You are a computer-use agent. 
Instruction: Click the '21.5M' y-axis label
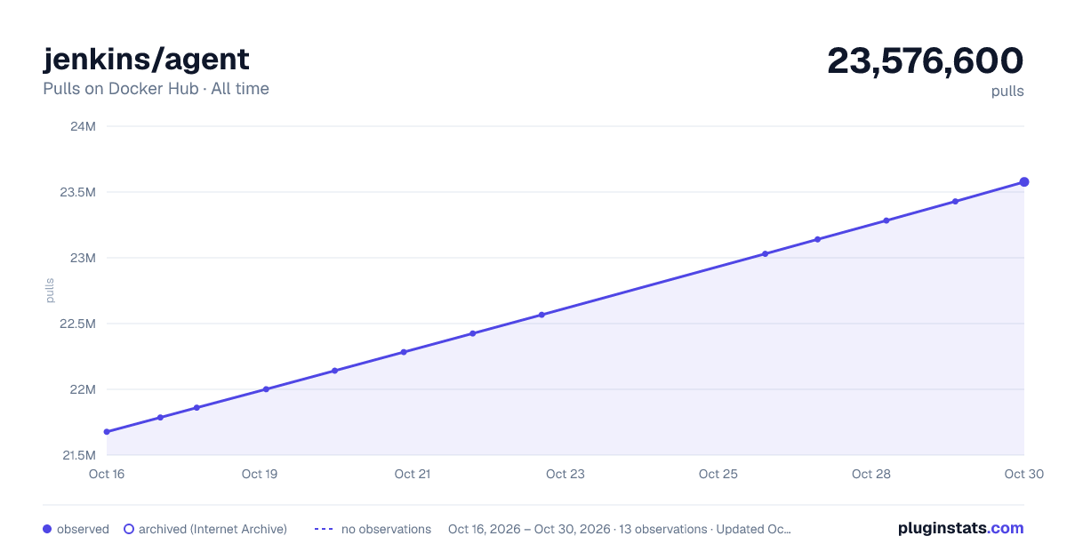[78, 455]
